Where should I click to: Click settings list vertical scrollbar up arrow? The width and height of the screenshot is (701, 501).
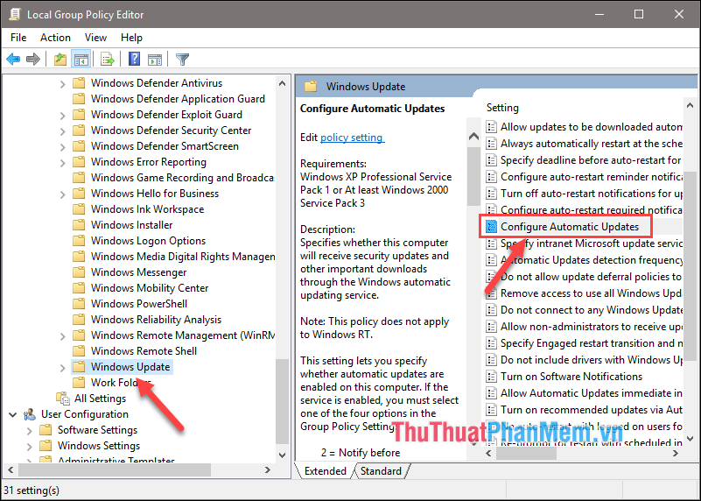[690, 106]
